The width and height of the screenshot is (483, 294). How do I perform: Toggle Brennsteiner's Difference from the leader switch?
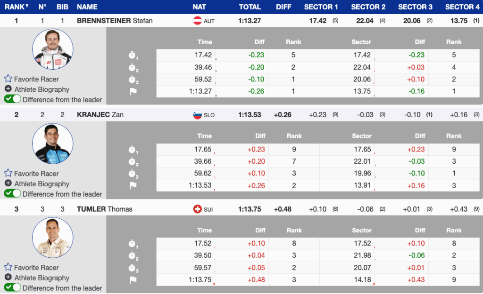coord(12,99)
